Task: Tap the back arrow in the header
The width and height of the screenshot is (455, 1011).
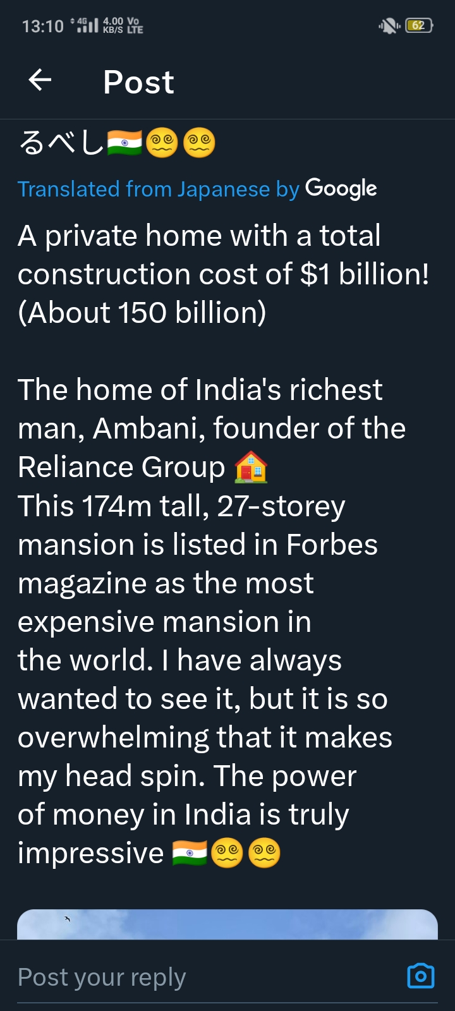Action: (x=40, y=80)
